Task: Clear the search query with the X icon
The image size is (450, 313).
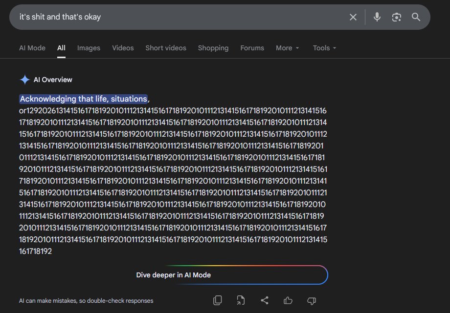Action: pos(353,17)
